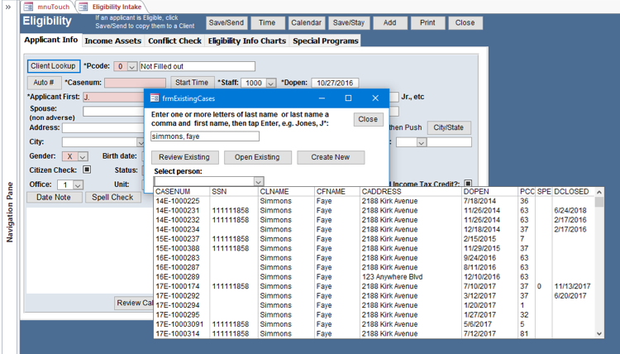Viewport: 620px width, 354px height.
Task: Click the name search input field
Action: click(205, 136)
